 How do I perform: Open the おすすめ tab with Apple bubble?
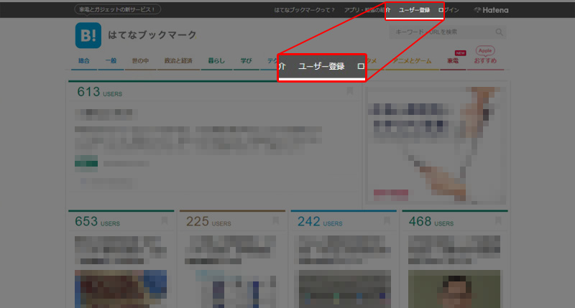click(x=485, y=61)
